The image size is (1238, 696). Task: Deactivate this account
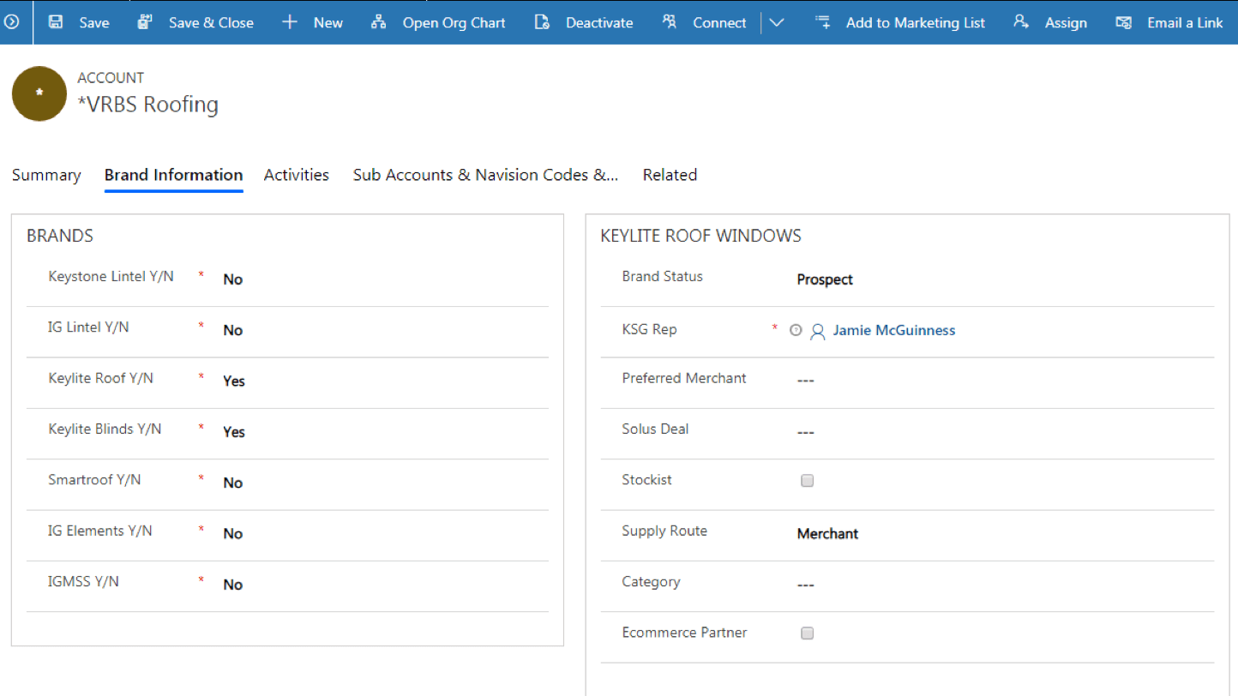coord(583,22)
